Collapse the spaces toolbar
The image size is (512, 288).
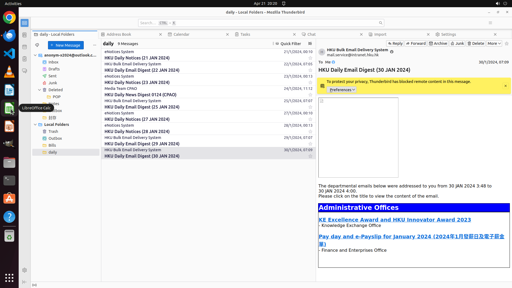(25, 282)
